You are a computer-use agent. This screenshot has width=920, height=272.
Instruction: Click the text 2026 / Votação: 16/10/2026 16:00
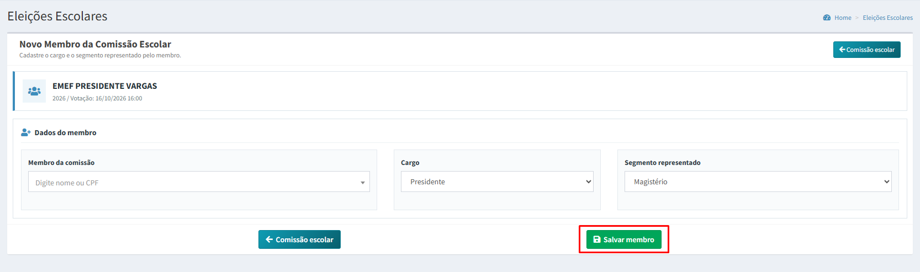97,98
